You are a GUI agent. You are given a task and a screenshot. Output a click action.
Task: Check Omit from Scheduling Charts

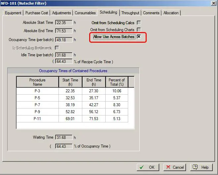point(139,30)
